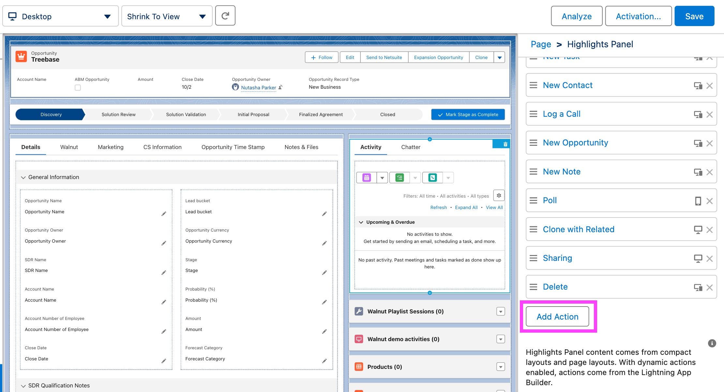Viewport: 724px width, 392px height.
Task: Switch to the Chatter tab
Action: click(x=411, y=147)
